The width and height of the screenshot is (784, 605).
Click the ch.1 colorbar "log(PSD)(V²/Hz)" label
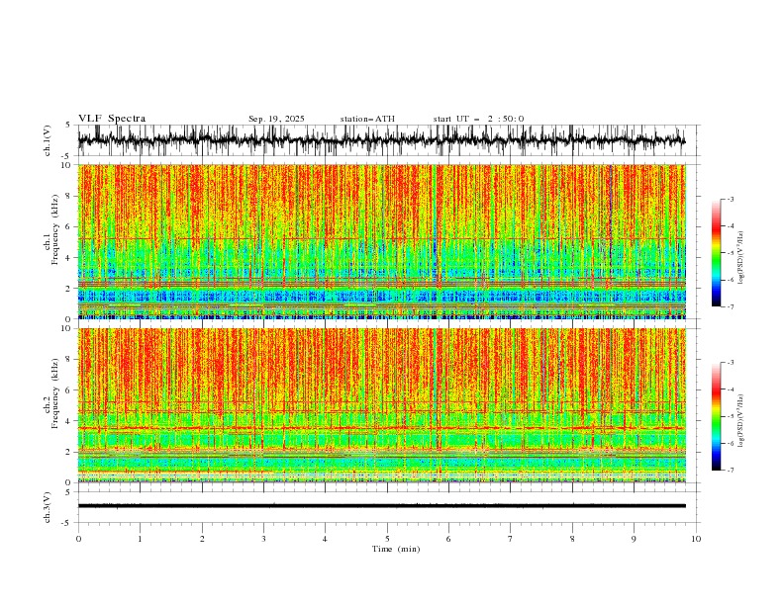[741, 258]
